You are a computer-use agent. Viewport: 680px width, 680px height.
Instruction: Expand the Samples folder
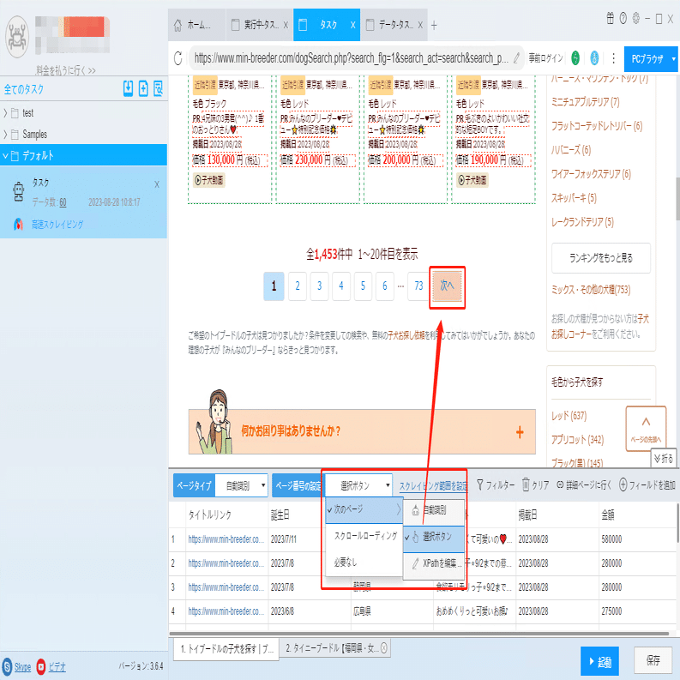[5, 135]
